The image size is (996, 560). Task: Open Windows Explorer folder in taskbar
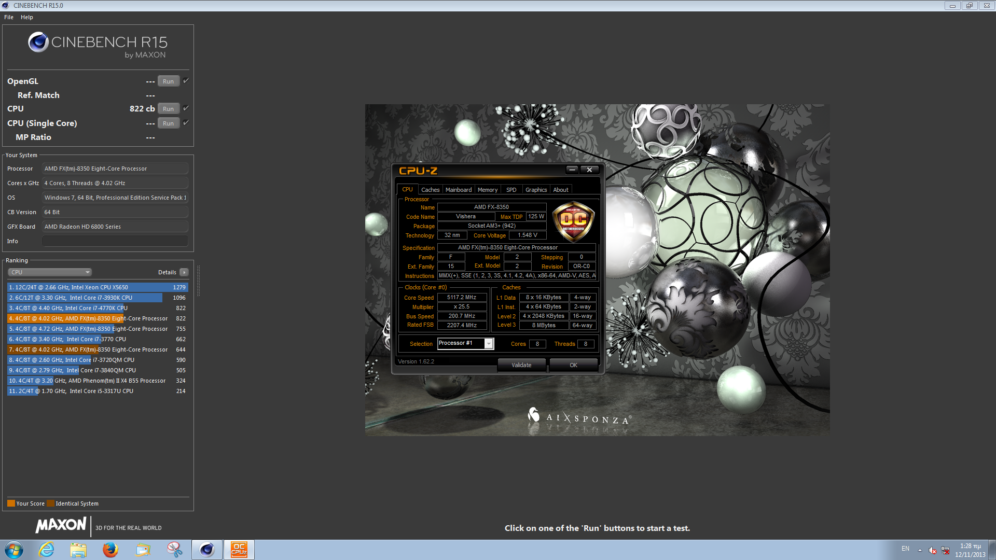78,550
